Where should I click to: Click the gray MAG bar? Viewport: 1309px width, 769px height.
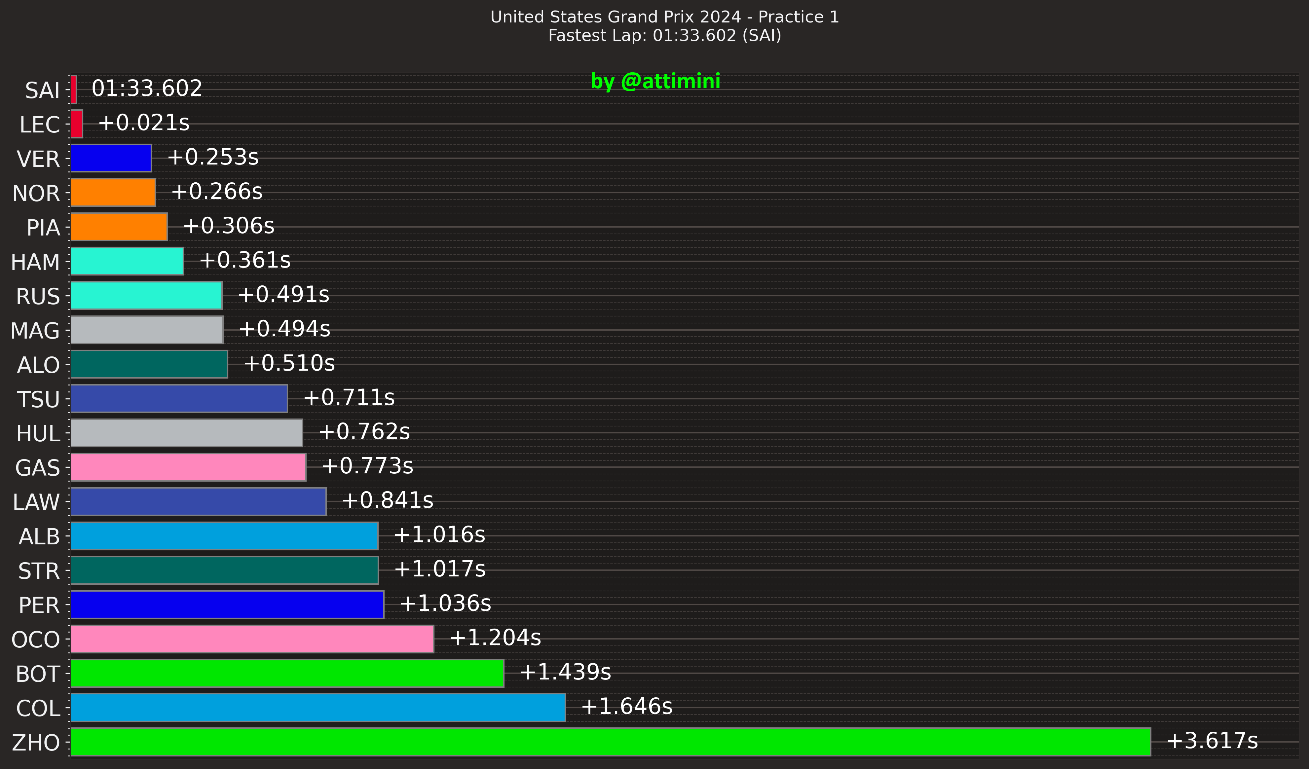point(146,330)
